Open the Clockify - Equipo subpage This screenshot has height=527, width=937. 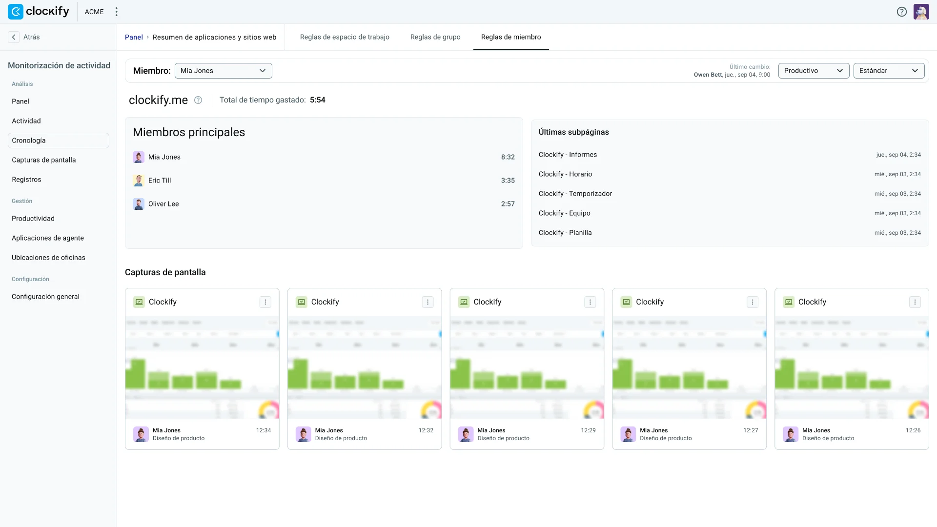pyautogui.click(x=565, y=213)
